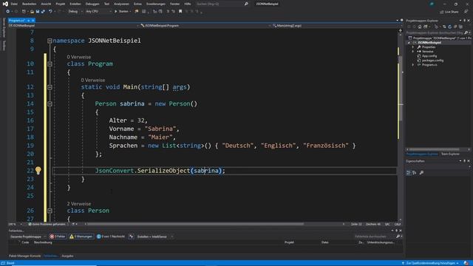
Task: Click the Save icon in toolbar
Action: [x=38, y=12]
